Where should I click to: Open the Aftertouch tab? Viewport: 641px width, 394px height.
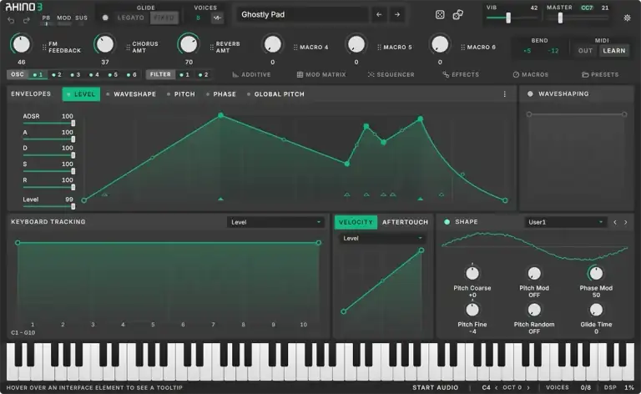pyautogui.click(x=405, y=222)
